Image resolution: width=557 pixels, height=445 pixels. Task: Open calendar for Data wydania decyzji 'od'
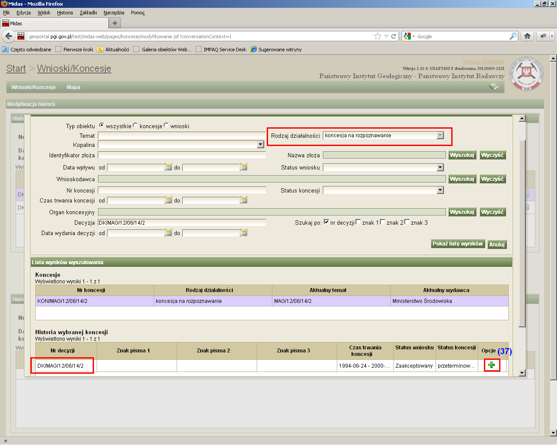(168, 233)
